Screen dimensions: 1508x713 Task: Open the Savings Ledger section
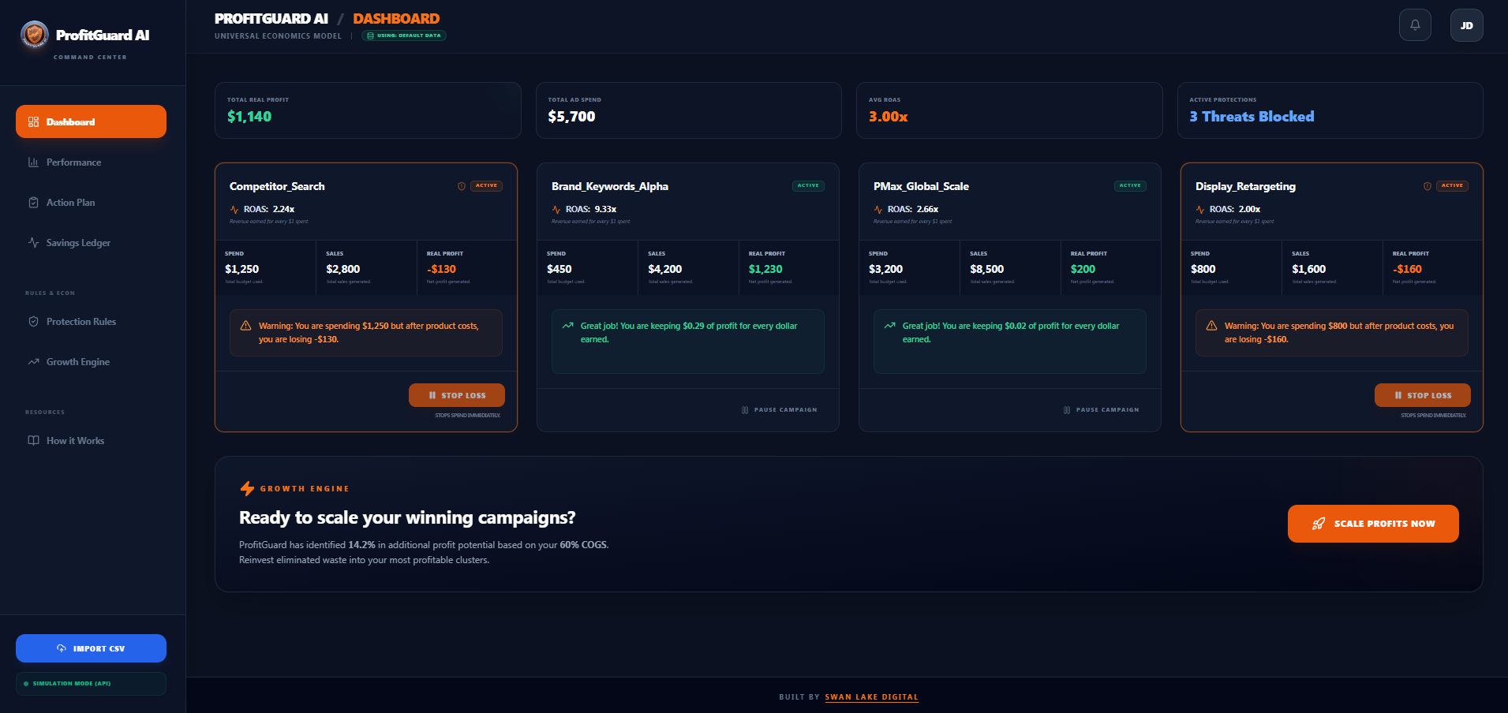tap(77, 242)
